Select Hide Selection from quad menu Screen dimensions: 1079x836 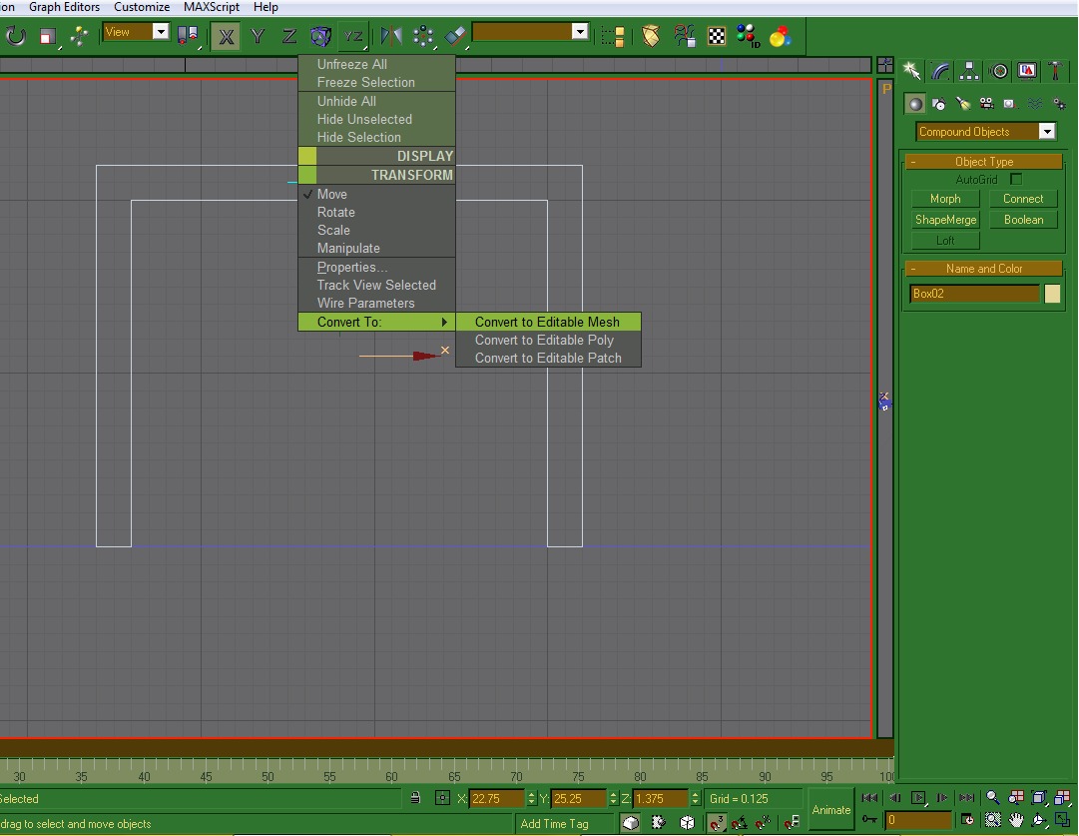(x=376, y=137)
